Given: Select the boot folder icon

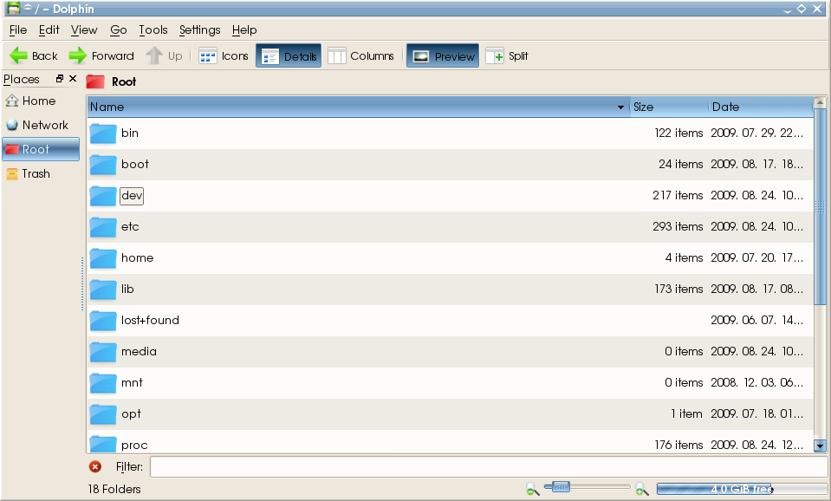Looking at the screenshot, I should (103, 165).
